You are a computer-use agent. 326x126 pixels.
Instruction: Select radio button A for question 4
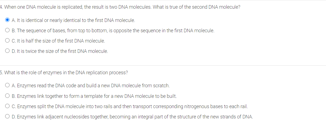coord(7,20)
